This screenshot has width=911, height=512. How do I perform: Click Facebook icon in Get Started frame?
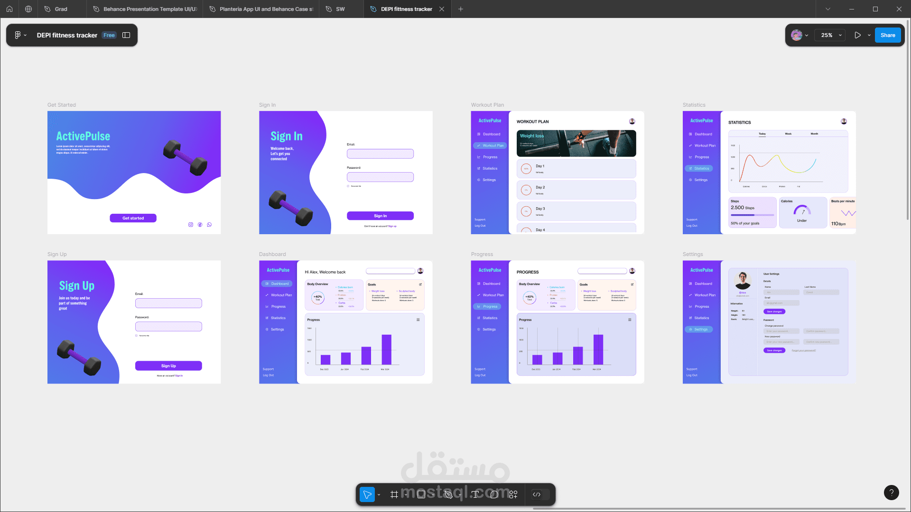200,225
